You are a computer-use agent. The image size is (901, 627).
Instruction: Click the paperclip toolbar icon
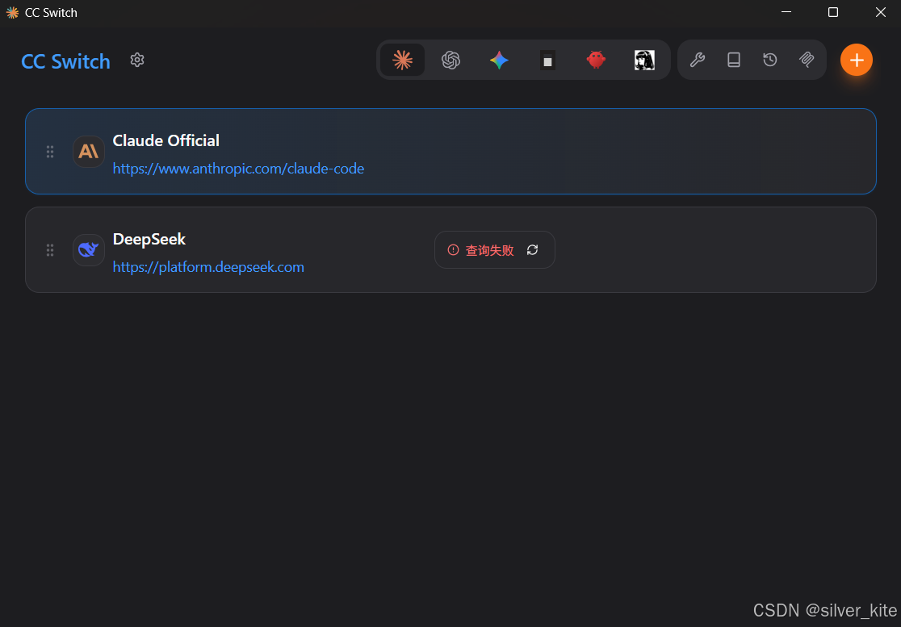(x=807, y=60)
